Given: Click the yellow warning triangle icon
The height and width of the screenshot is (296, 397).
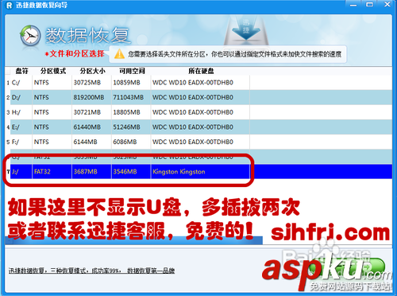Looking at the screenshot, I should (119, 54).
